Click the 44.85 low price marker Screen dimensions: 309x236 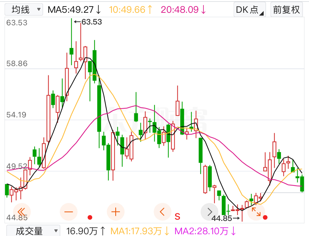coord(226,218)
